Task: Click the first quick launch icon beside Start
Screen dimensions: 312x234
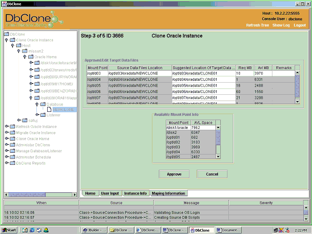Action: coord(25,230)
